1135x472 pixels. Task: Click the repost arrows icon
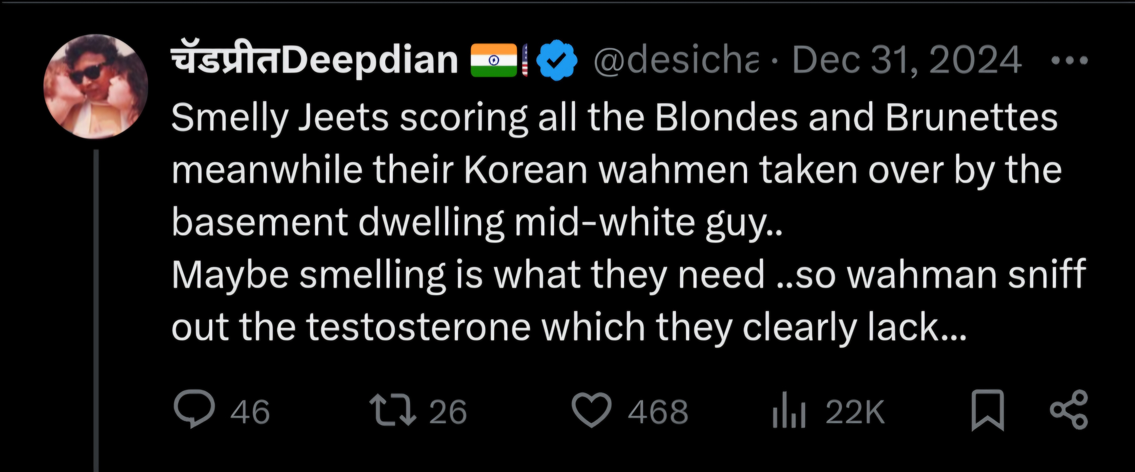point(392,410)
